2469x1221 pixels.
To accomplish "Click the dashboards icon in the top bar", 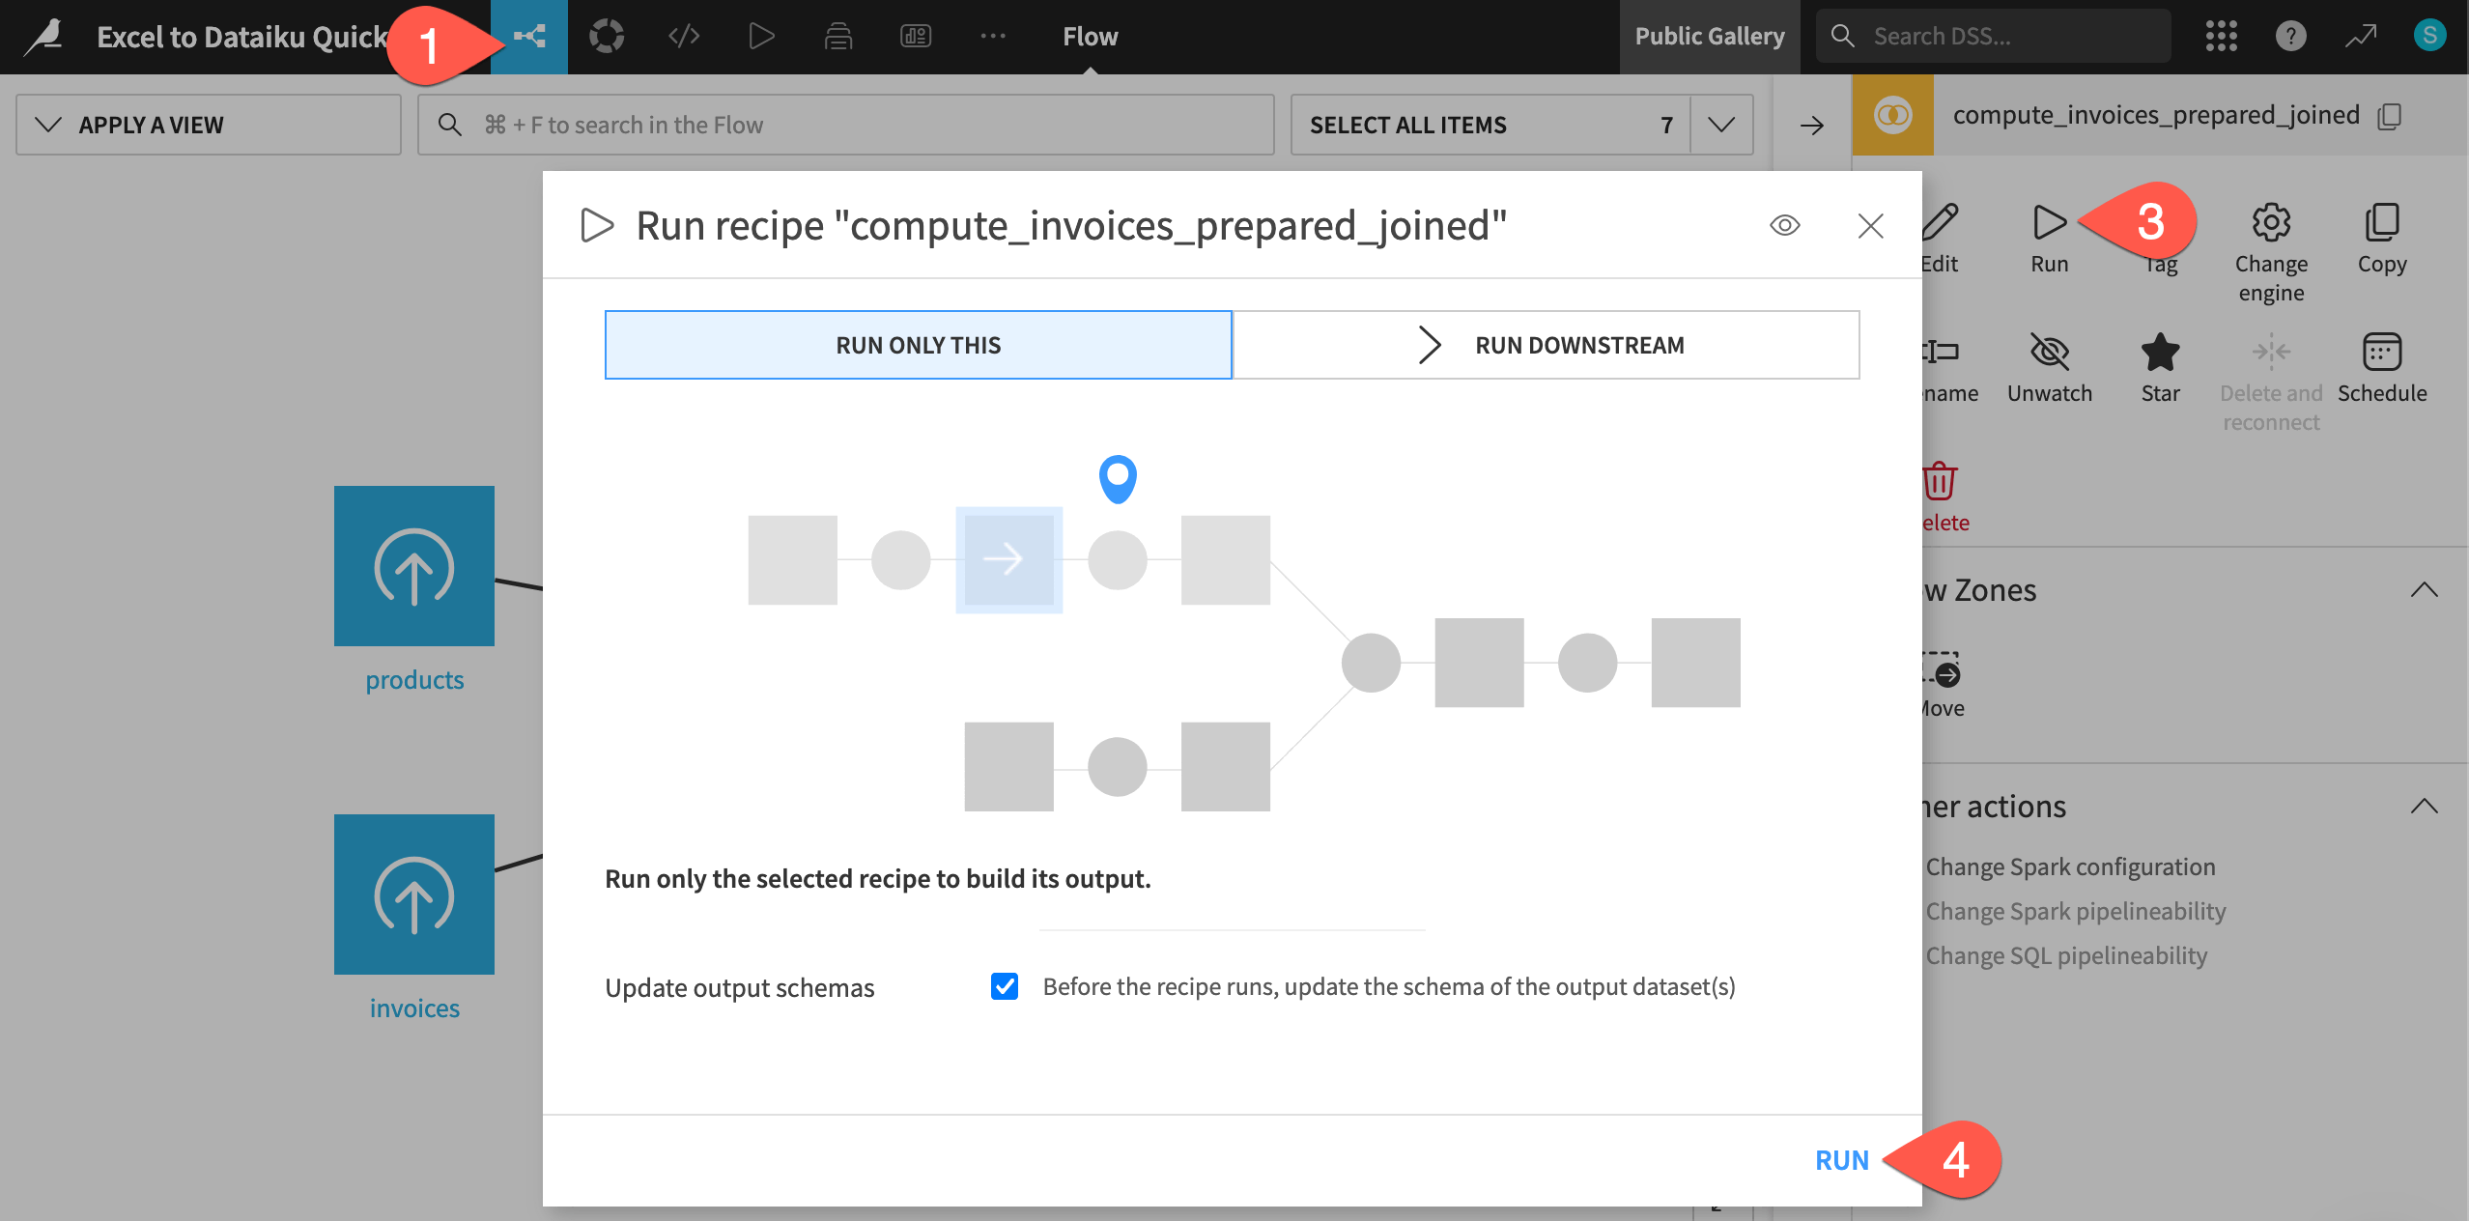I will point(915,36).
